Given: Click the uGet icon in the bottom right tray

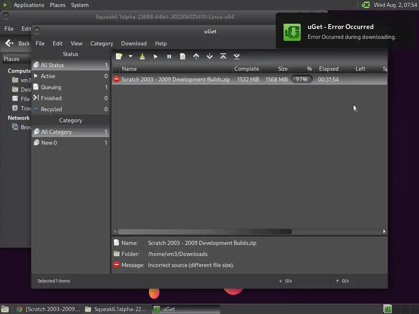Looking at the screenshot, I should tap(387, 309).
